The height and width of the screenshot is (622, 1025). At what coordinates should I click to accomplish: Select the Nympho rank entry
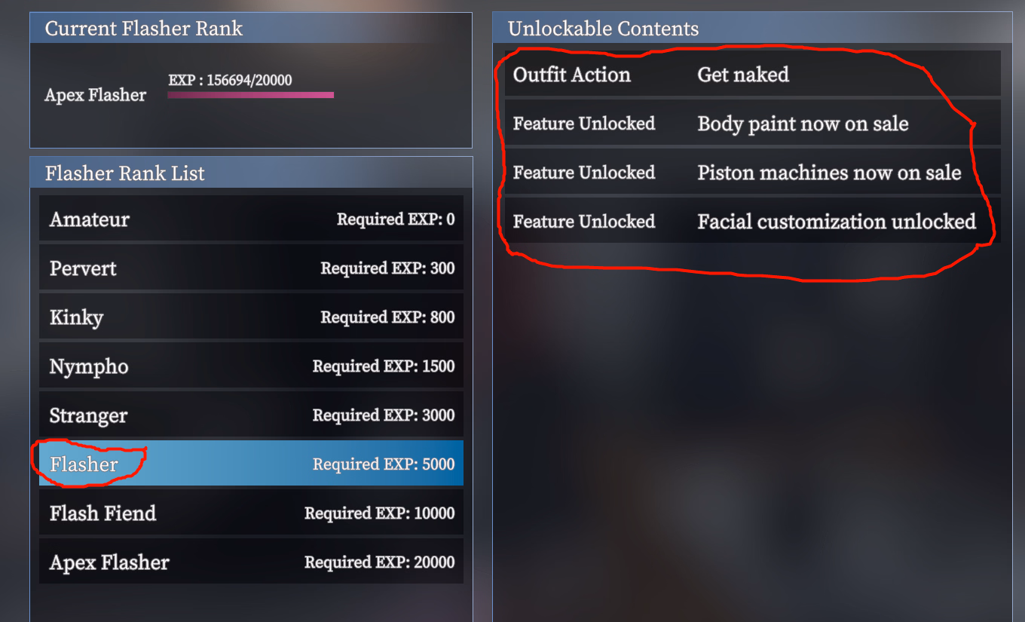point(251,366)
